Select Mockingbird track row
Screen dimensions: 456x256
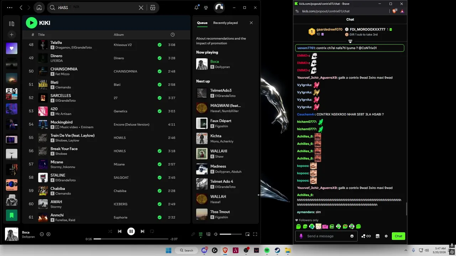point(106,124)
